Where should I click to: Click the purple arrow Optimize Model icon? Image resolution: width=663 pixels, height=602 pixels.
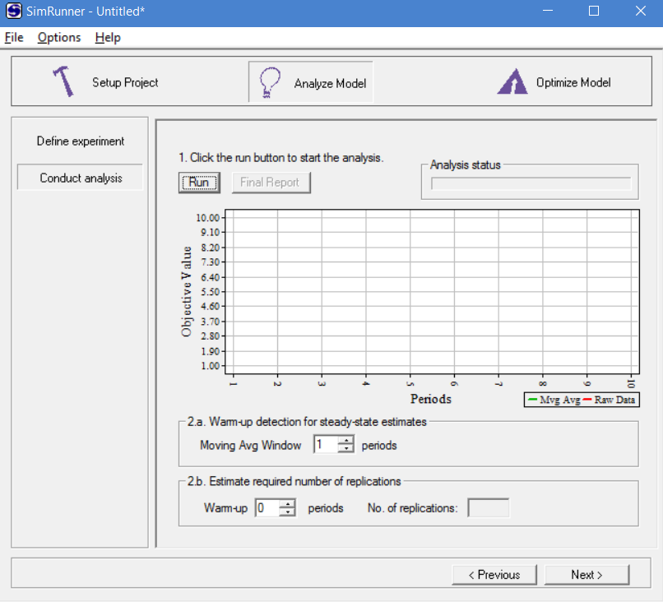512,81
